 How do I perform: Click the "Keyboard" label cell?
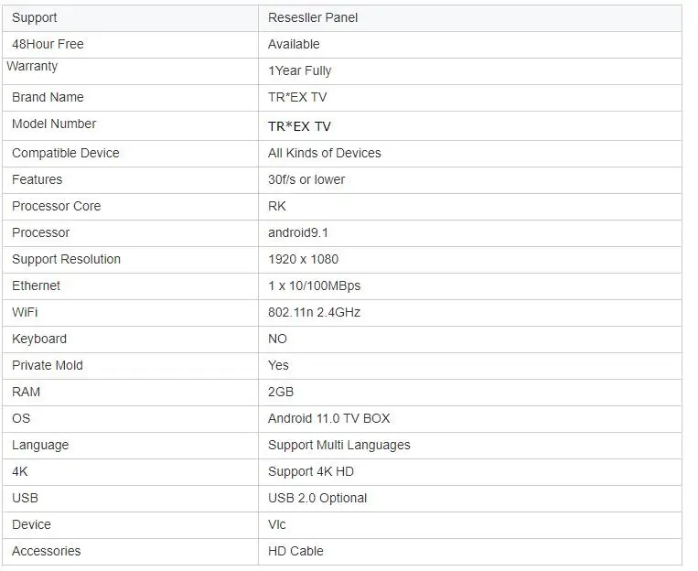tap(39, 339)
